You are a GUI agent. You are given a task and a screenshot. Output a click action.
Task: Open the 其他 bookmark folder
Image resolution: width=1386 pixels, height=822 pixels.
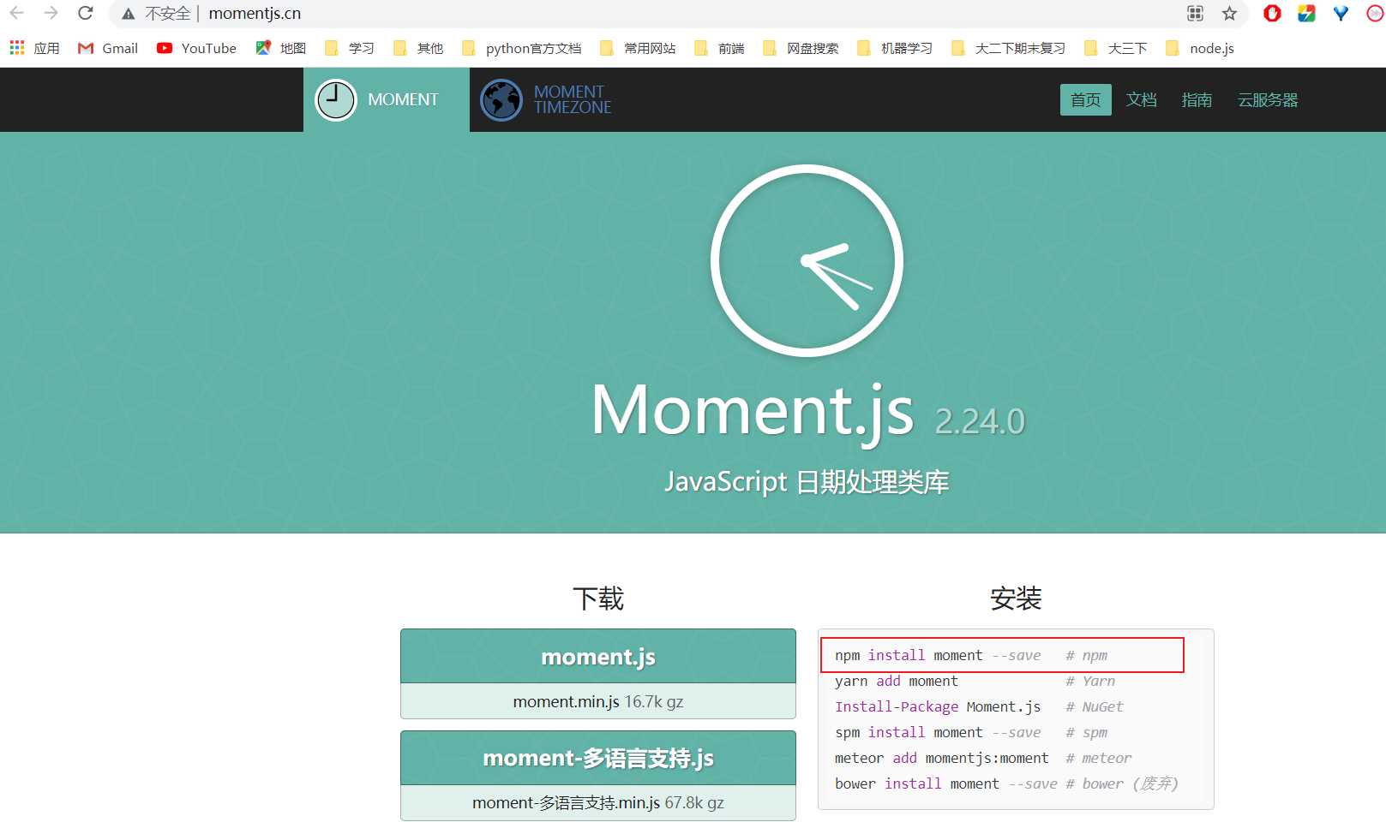418,48
